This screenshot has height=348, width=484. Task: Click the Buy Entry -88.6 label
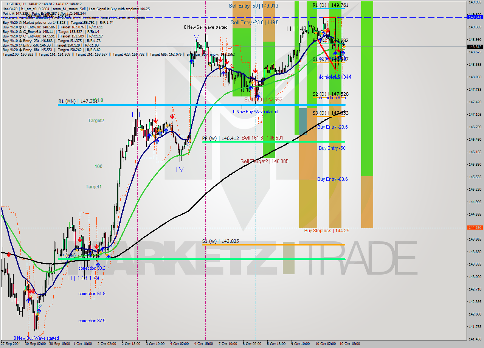coord(332,179)
